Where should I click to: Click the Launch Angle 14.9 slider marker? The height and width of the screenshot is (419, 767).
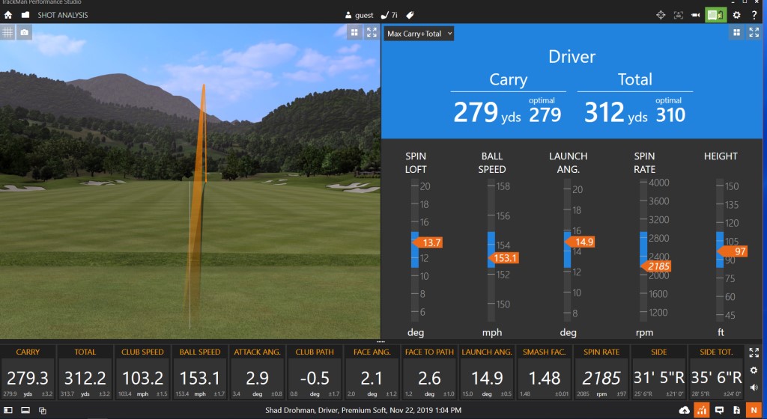(580, 242)
